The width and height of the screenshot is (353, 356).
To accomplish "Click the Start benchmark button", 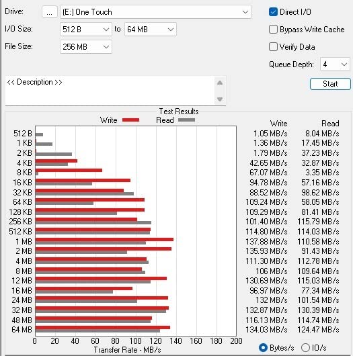I will tap(330, 84).
